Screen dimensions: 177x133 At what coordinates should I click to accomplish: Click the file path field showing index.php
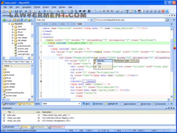click(129, 20)
